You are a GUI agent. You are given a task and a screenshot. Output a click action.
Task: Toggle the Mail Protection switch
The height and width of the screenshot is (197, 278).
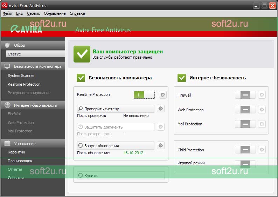click(245, 124)
